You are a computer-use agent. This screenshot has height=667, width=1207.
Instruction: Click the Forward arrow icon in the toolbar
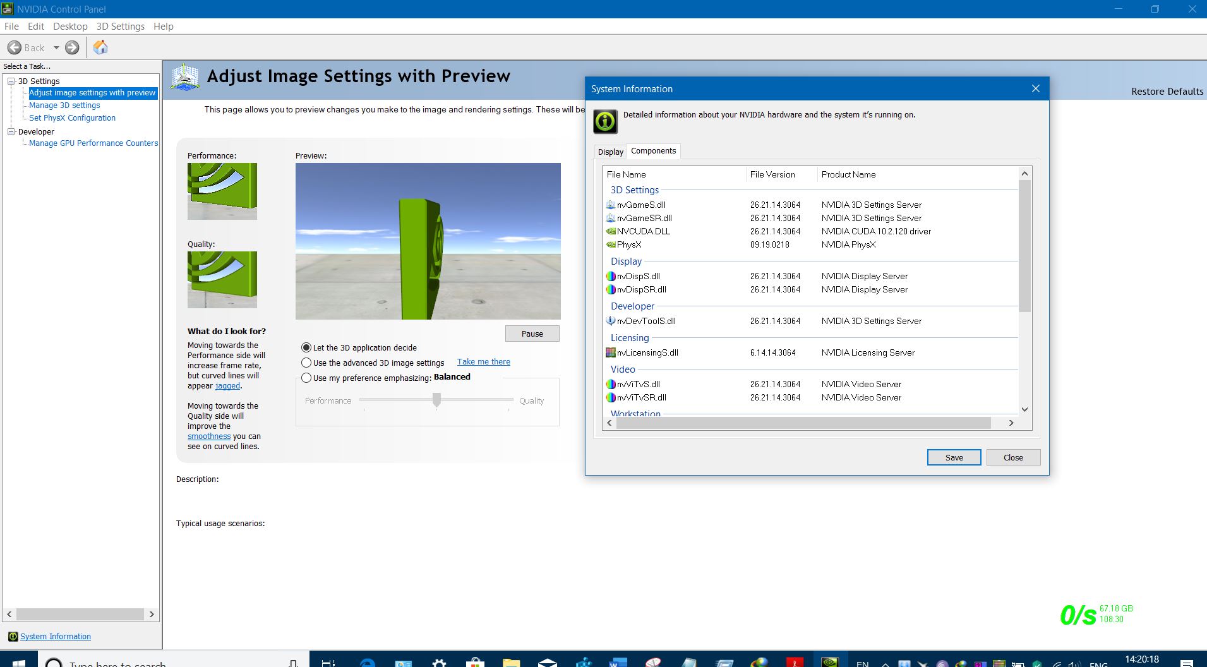[73, 47]
